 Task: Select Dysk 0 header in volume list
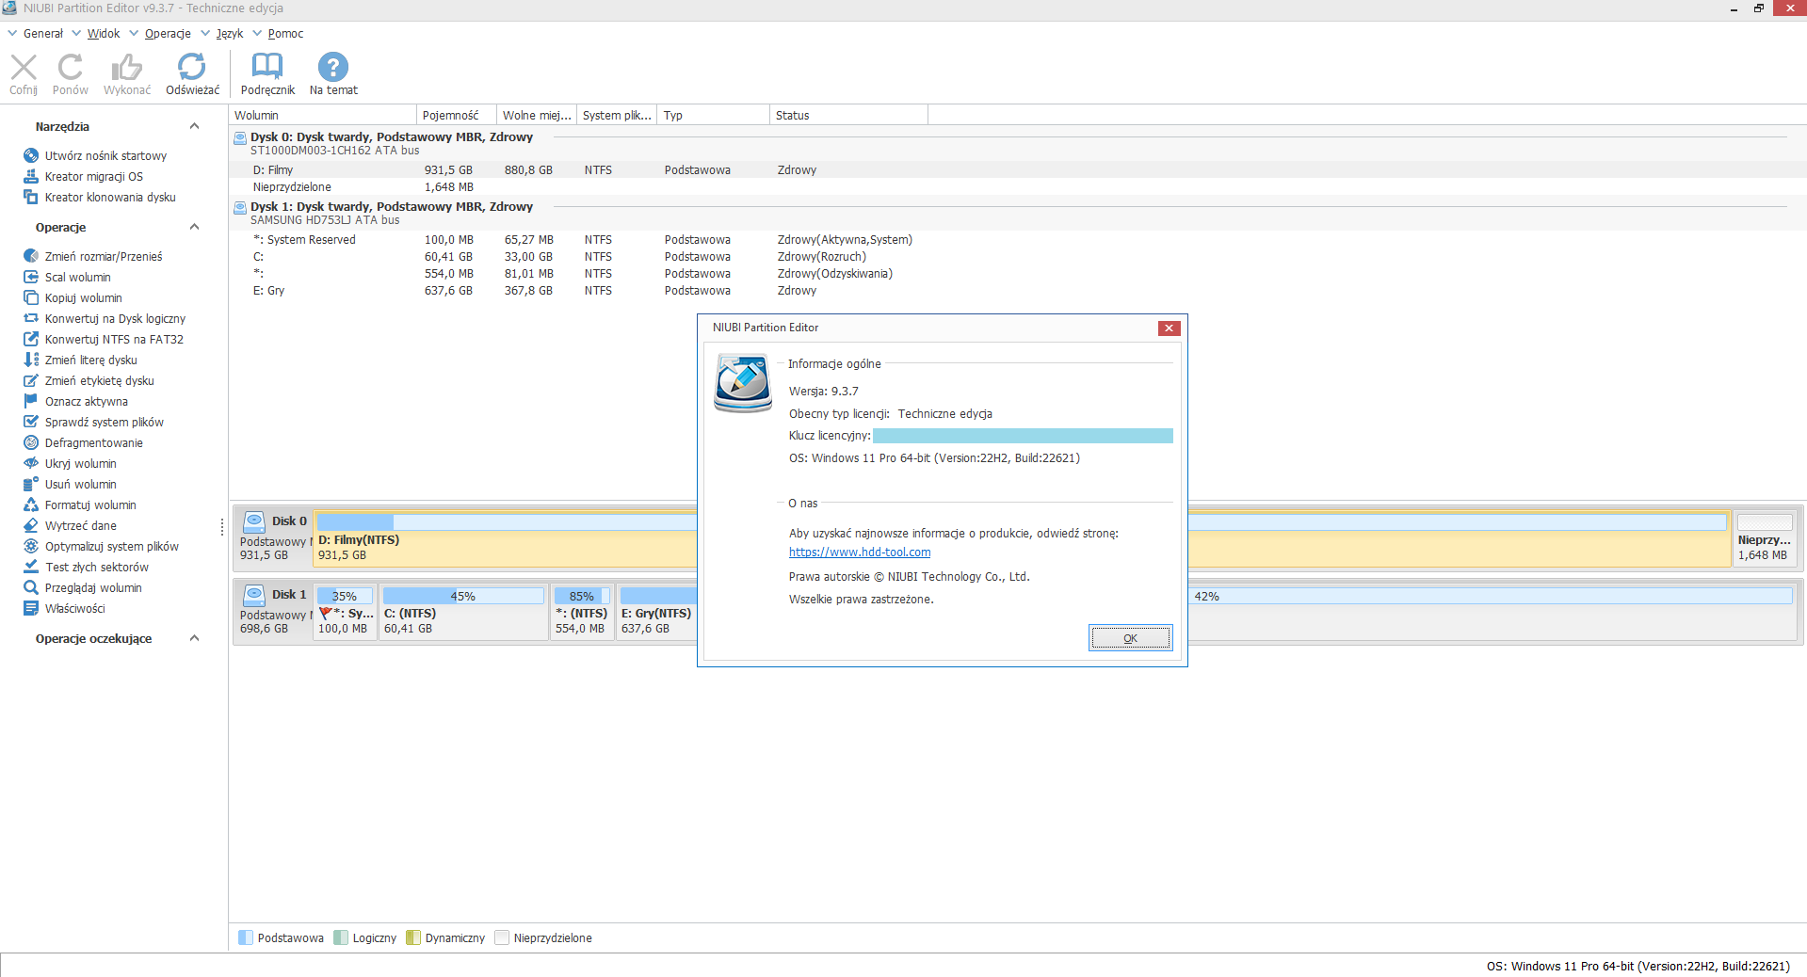point(1017,143)
